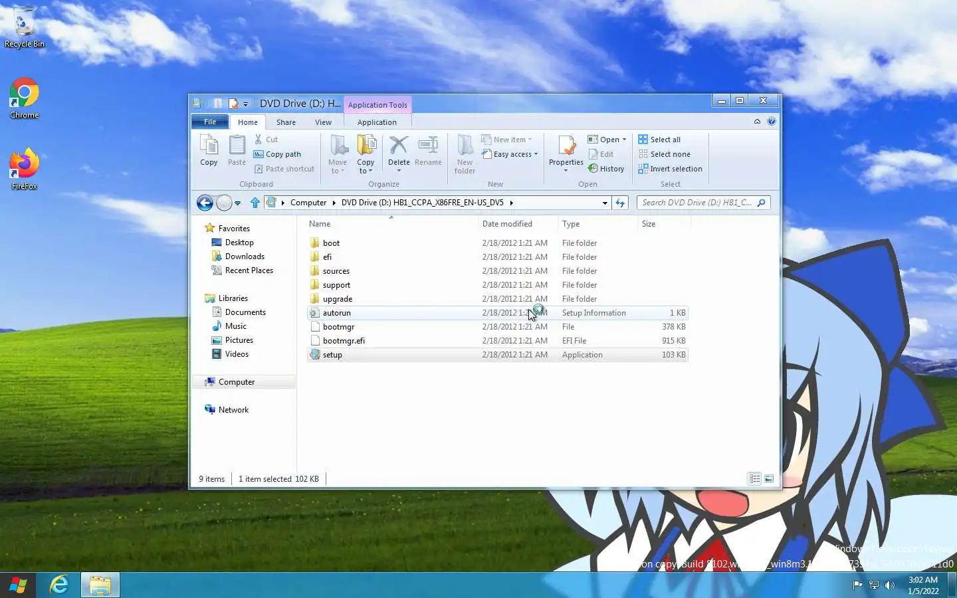The width and height of the screenshot is (957, 598).
Task: Switch to Details view icon in status bar
Action: 754,478
